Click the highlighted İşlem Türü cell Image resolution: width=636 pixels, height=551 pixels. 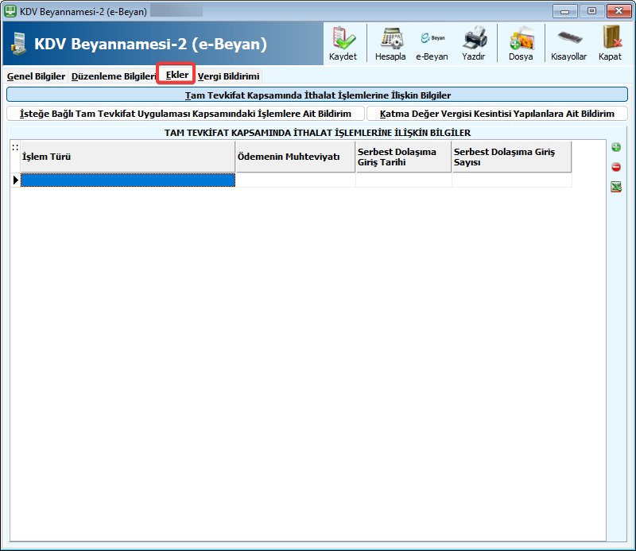tap(127, 180)
